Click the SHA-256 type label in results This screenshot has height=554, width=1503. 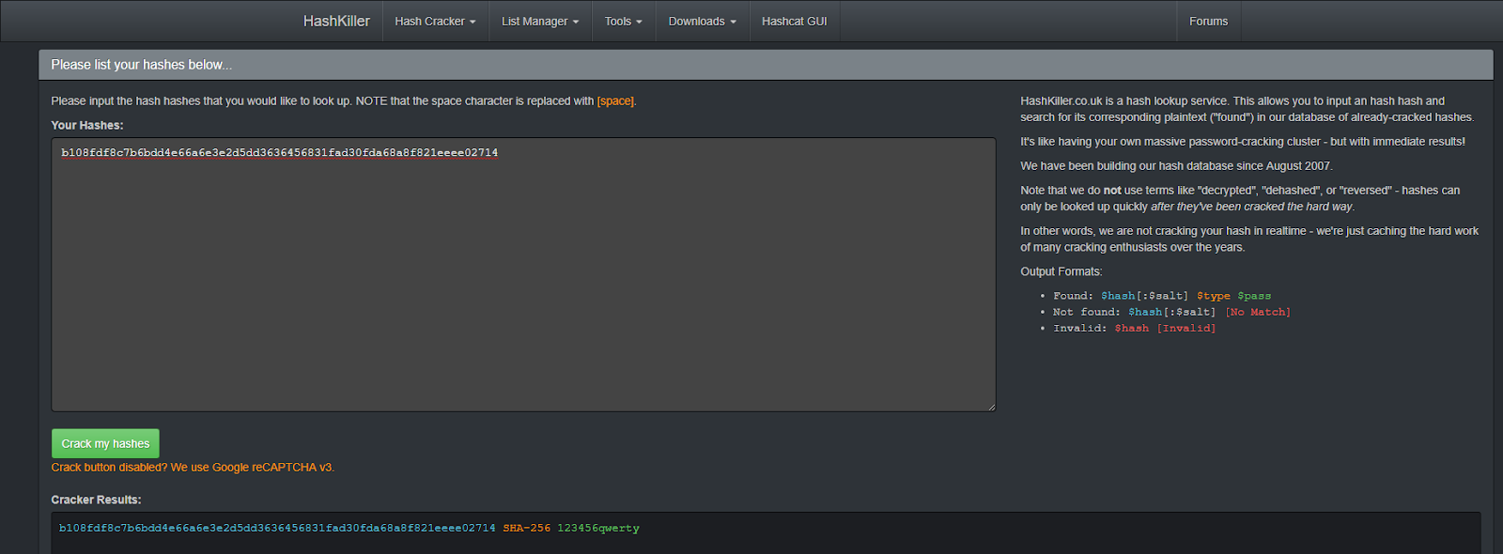pos(526,529)
